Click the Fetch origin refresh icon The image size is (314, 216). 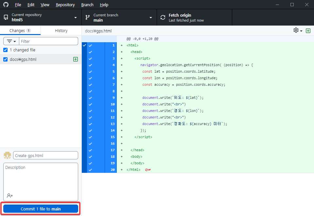(163, 17)
